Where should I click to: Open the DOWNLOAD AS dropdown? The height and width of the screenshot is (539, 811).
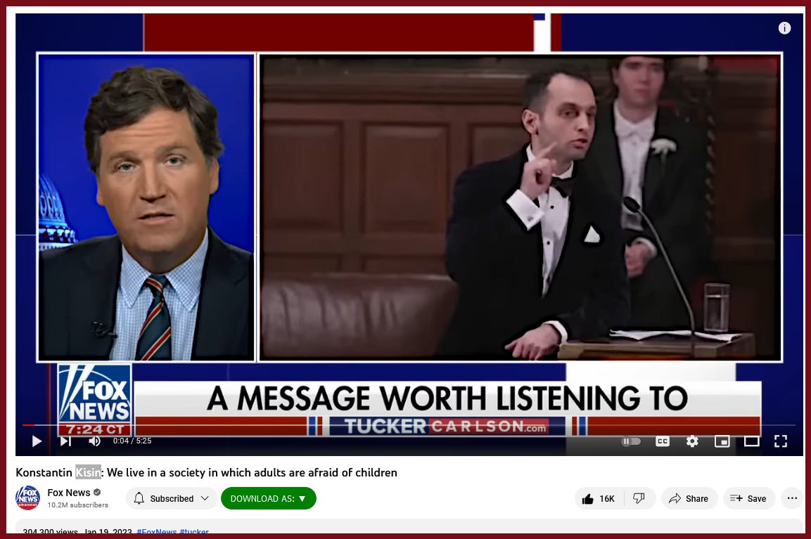[269, 498]
